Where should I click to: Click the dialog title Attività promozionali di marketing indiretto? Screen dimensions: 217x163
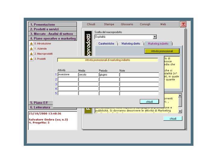[108, 60]
